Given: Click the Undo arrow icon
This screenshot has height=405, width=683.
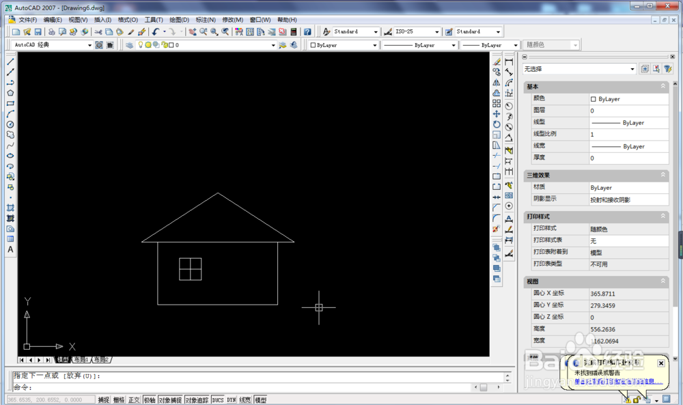Looking at the screenshot, I should pos(156,32).
